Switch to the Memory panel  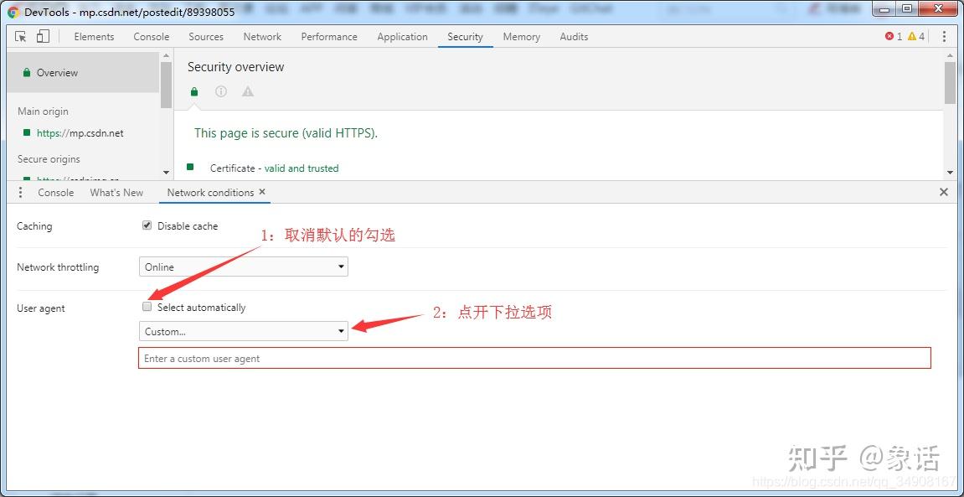tap(521, 37)
